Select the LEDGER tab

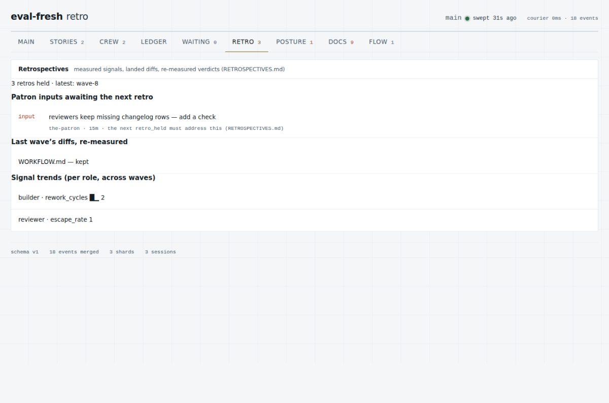click(154, 42)
